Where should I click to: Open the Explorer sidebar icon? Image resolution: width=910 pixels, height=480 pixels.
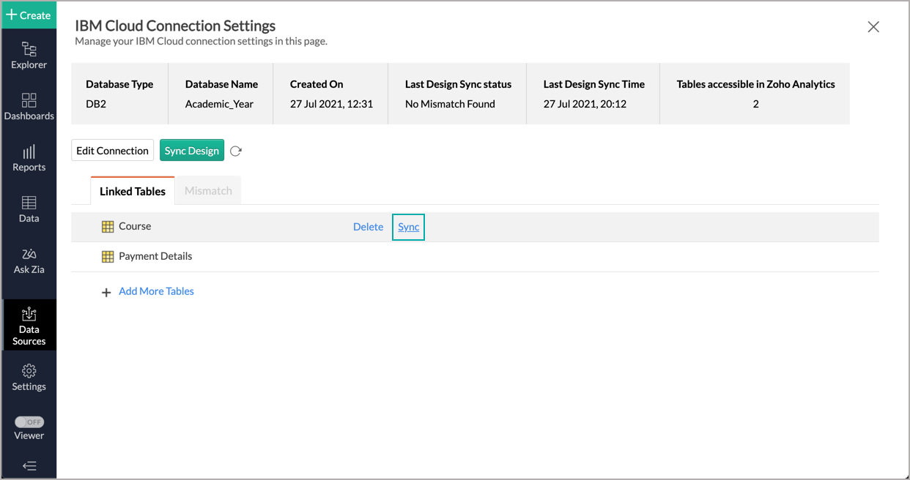29,56
